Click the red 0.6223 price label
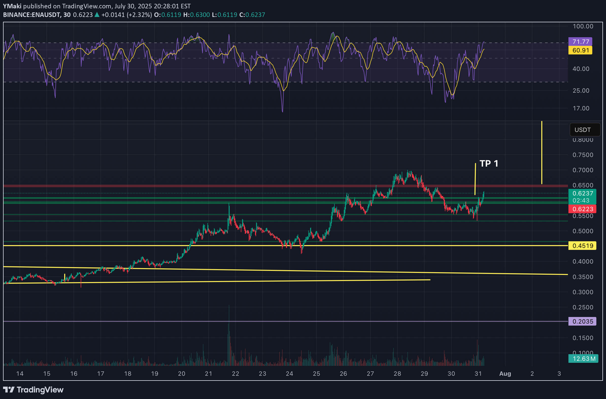Image resolution: width=606 pixels, height=399 pixels. coord(582,209)
